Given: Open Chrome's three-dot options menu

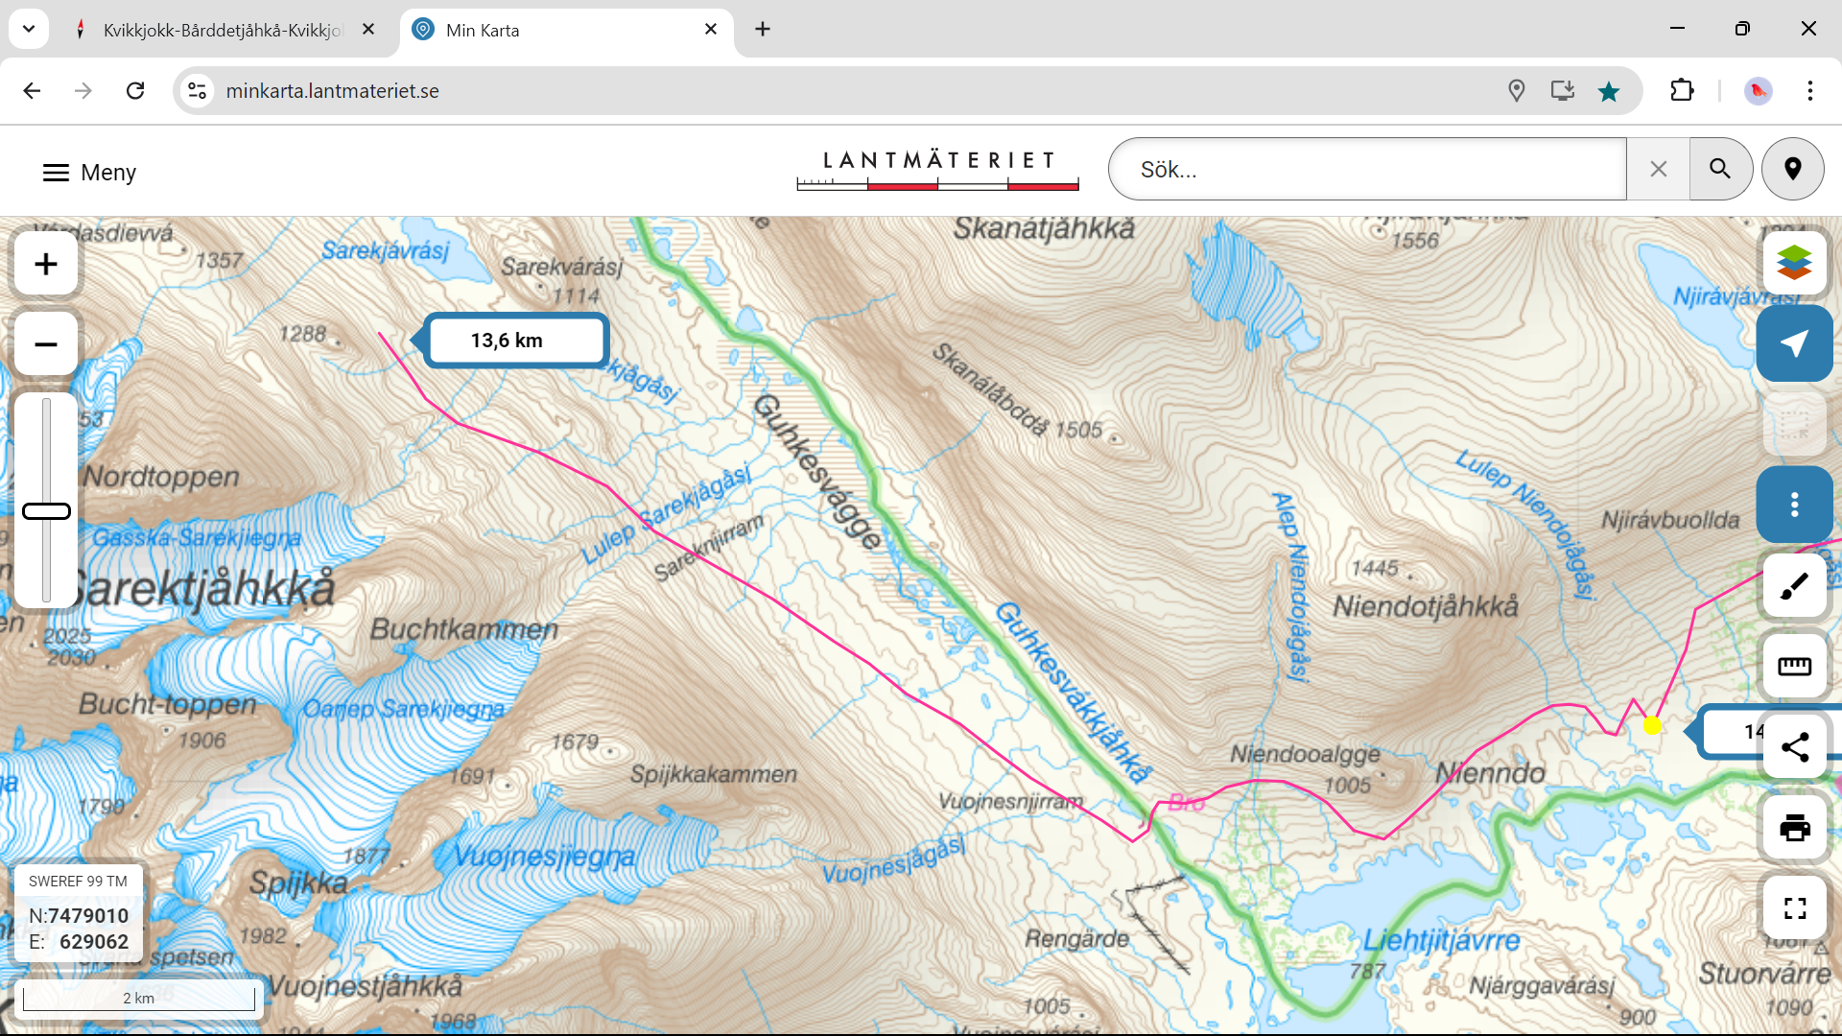Looking at the screenshot, I should click(1809, 91).
